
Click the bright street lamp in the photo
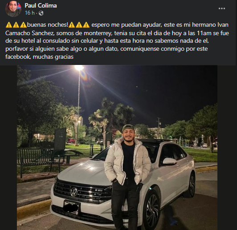pyautogui.click(x=79, y=68)
